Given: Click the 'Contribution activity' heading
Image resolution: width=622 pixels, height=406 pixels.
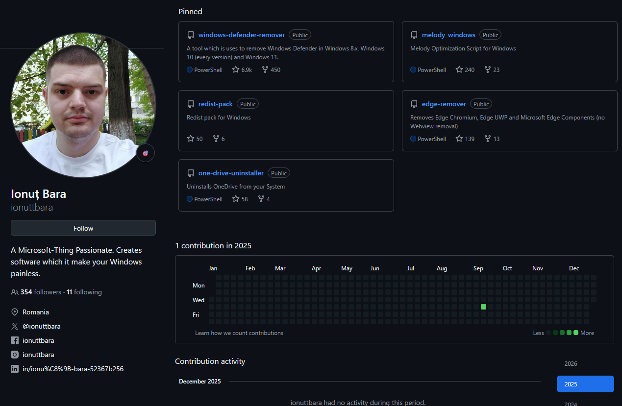Looking at the screenshot, I should (x=210, y=361).
